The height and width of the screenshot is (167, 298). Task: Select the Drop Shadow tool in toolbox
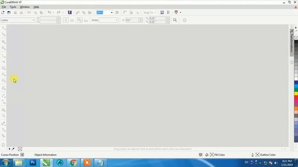coord(3,110)
